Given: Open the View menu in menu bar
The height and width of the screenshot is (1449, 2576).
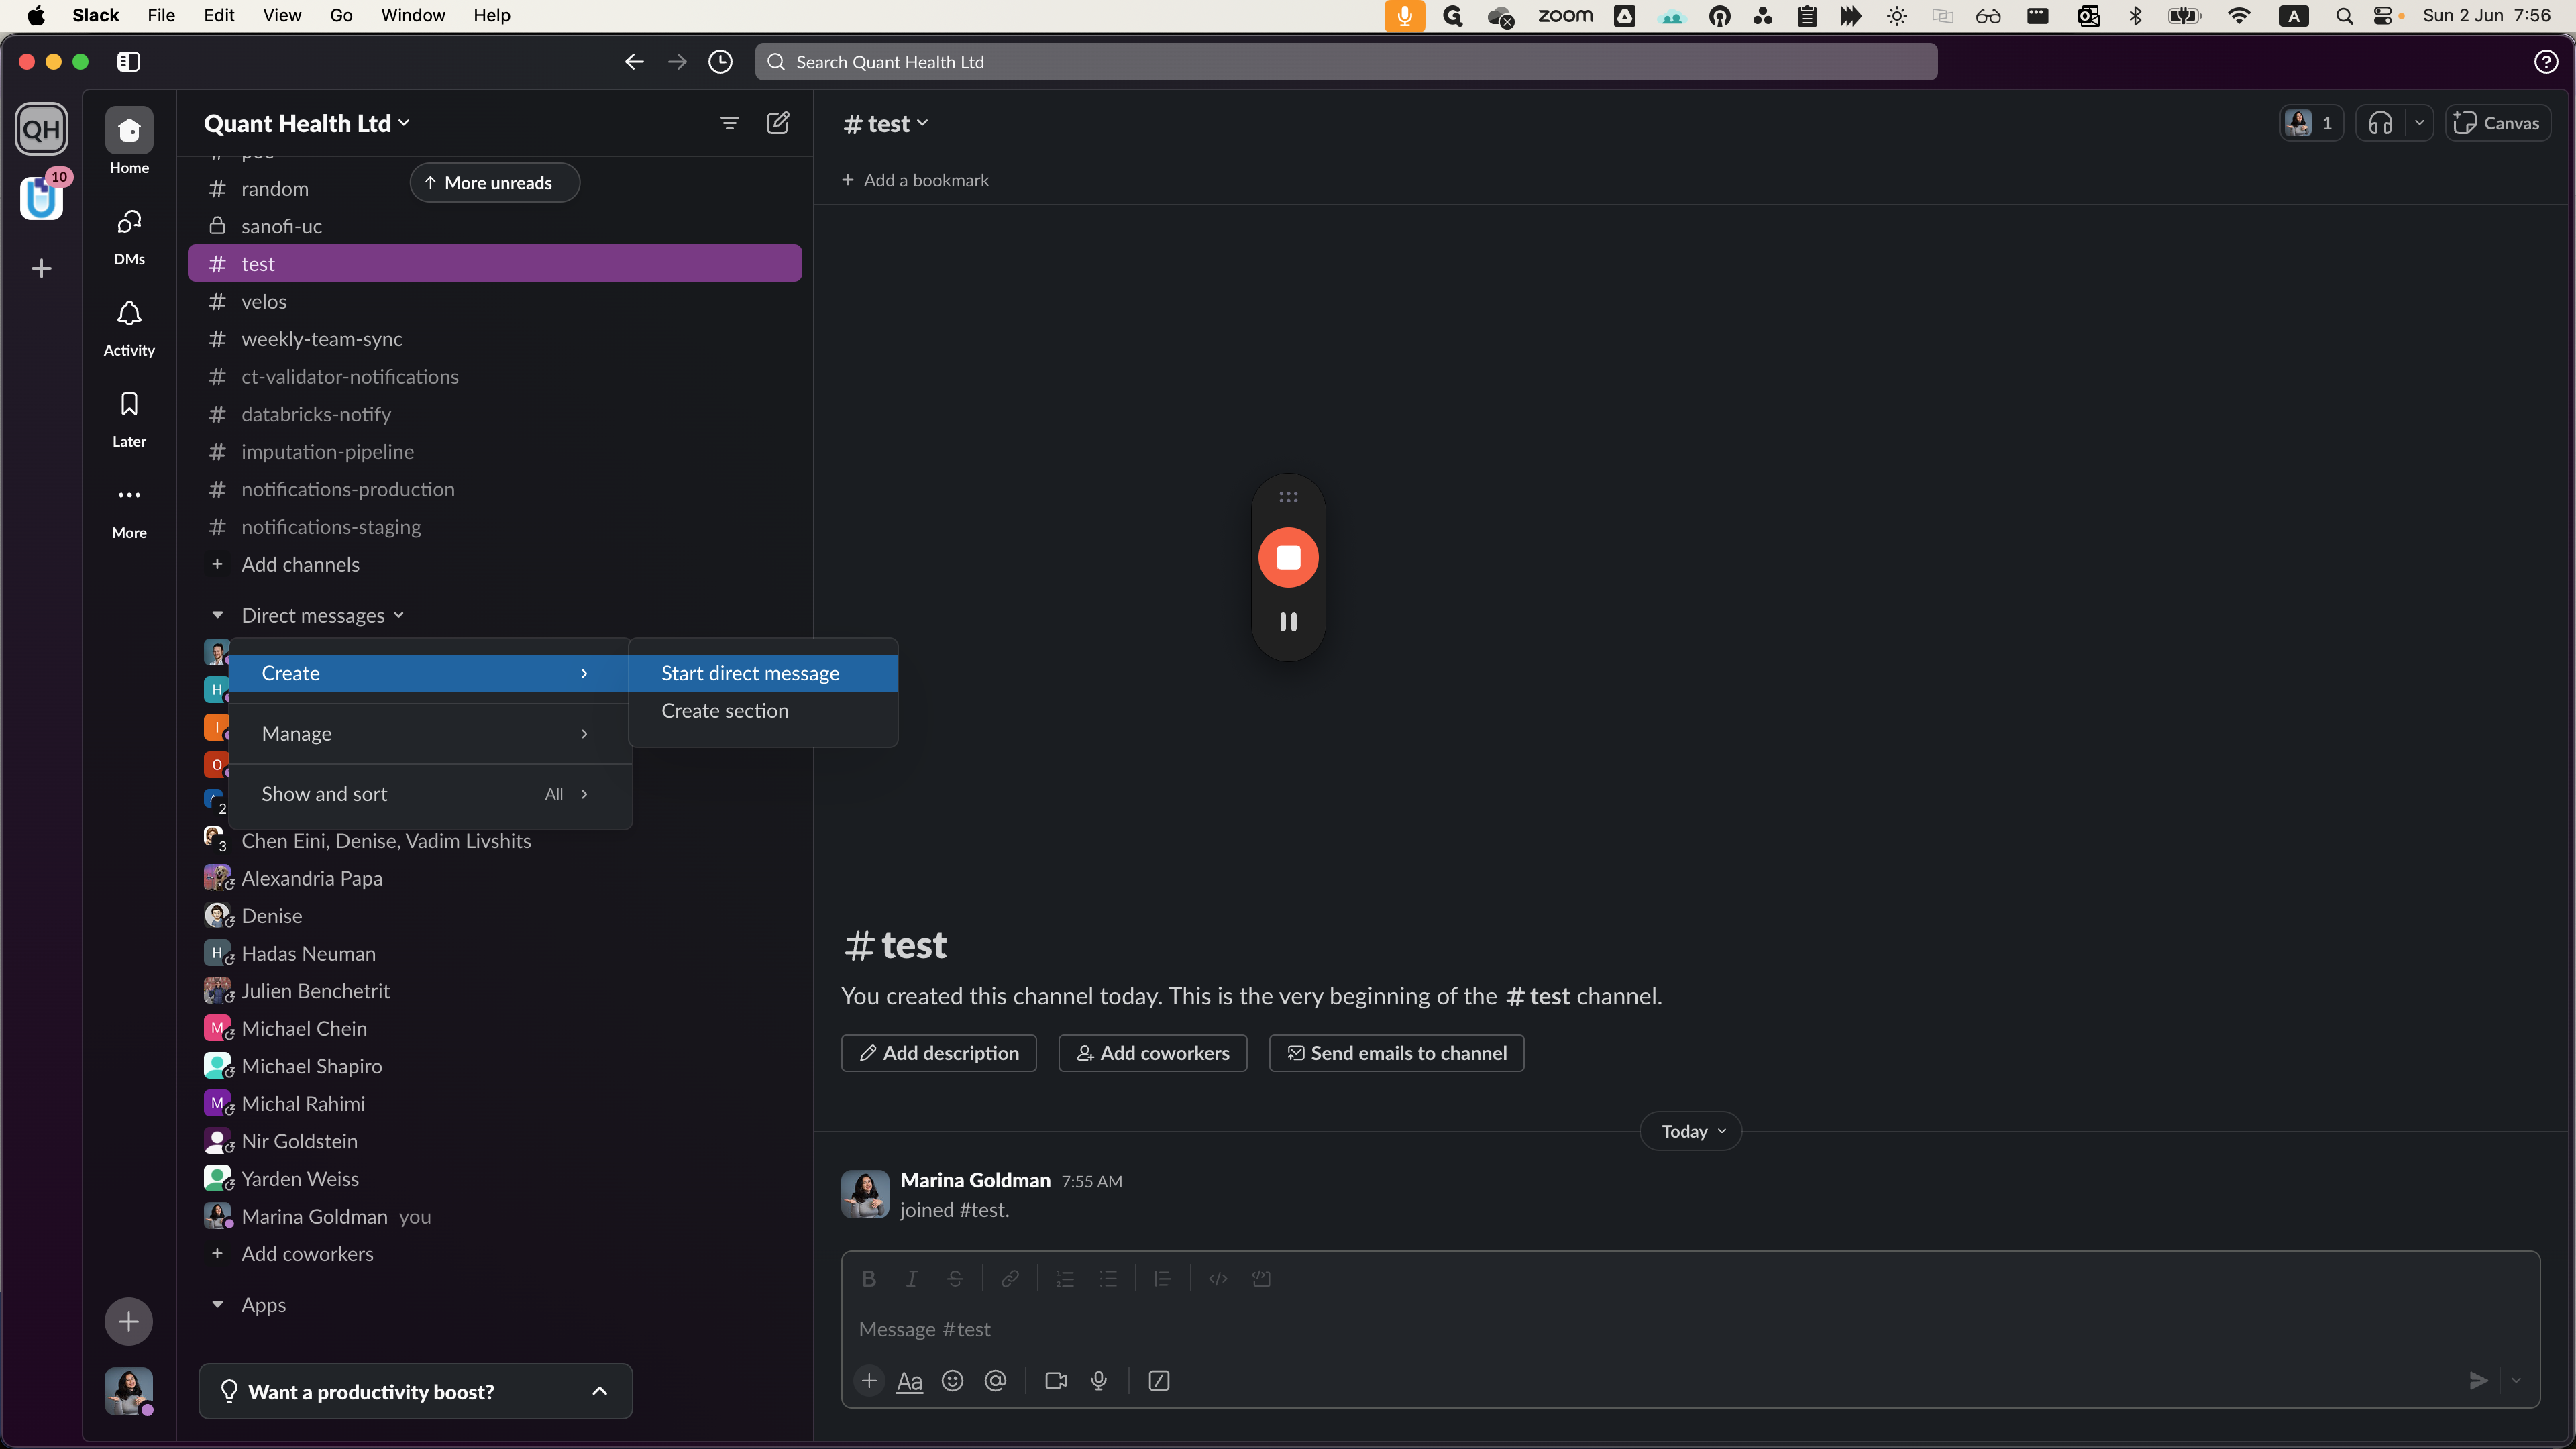Looking at the screenshot, I should click(282, 16).
